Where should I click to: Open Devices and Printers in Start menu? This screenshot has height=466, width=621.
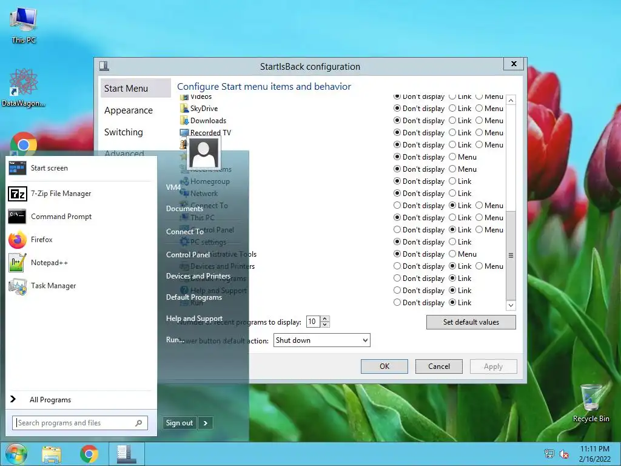coord(198,276)
